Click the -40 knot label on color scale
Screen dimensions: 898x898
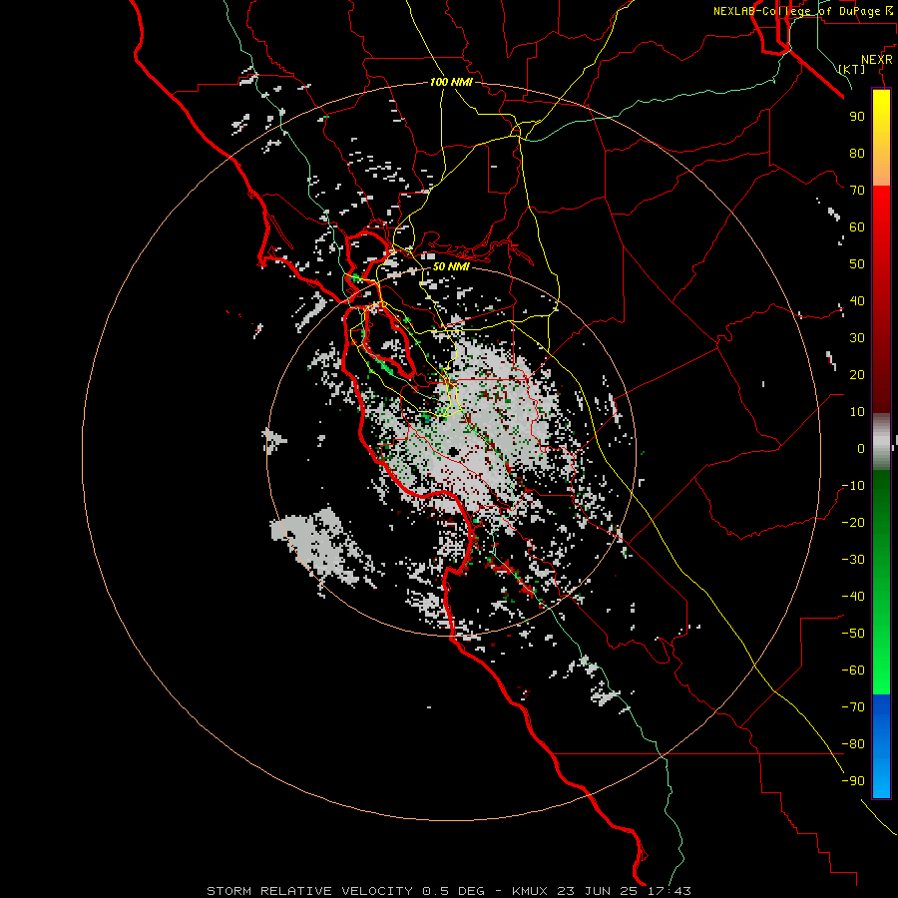pyautogui.click(x=853, y=597)
